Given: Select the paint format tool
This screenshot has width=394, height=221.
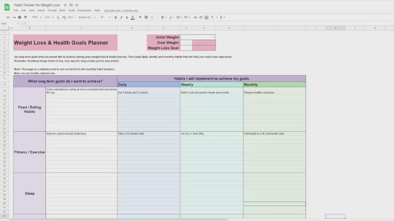Looking at the screenshot, I should (x=26, y=17).
